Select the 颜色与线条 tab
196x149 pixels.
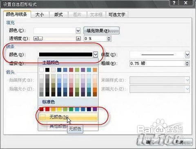(x=17, y=14)
